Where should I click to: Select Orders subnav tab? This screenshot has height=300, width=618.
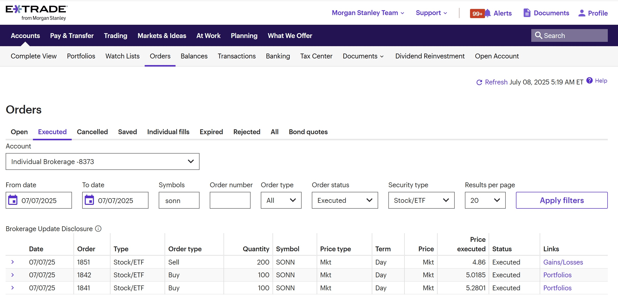coord(160,56)
